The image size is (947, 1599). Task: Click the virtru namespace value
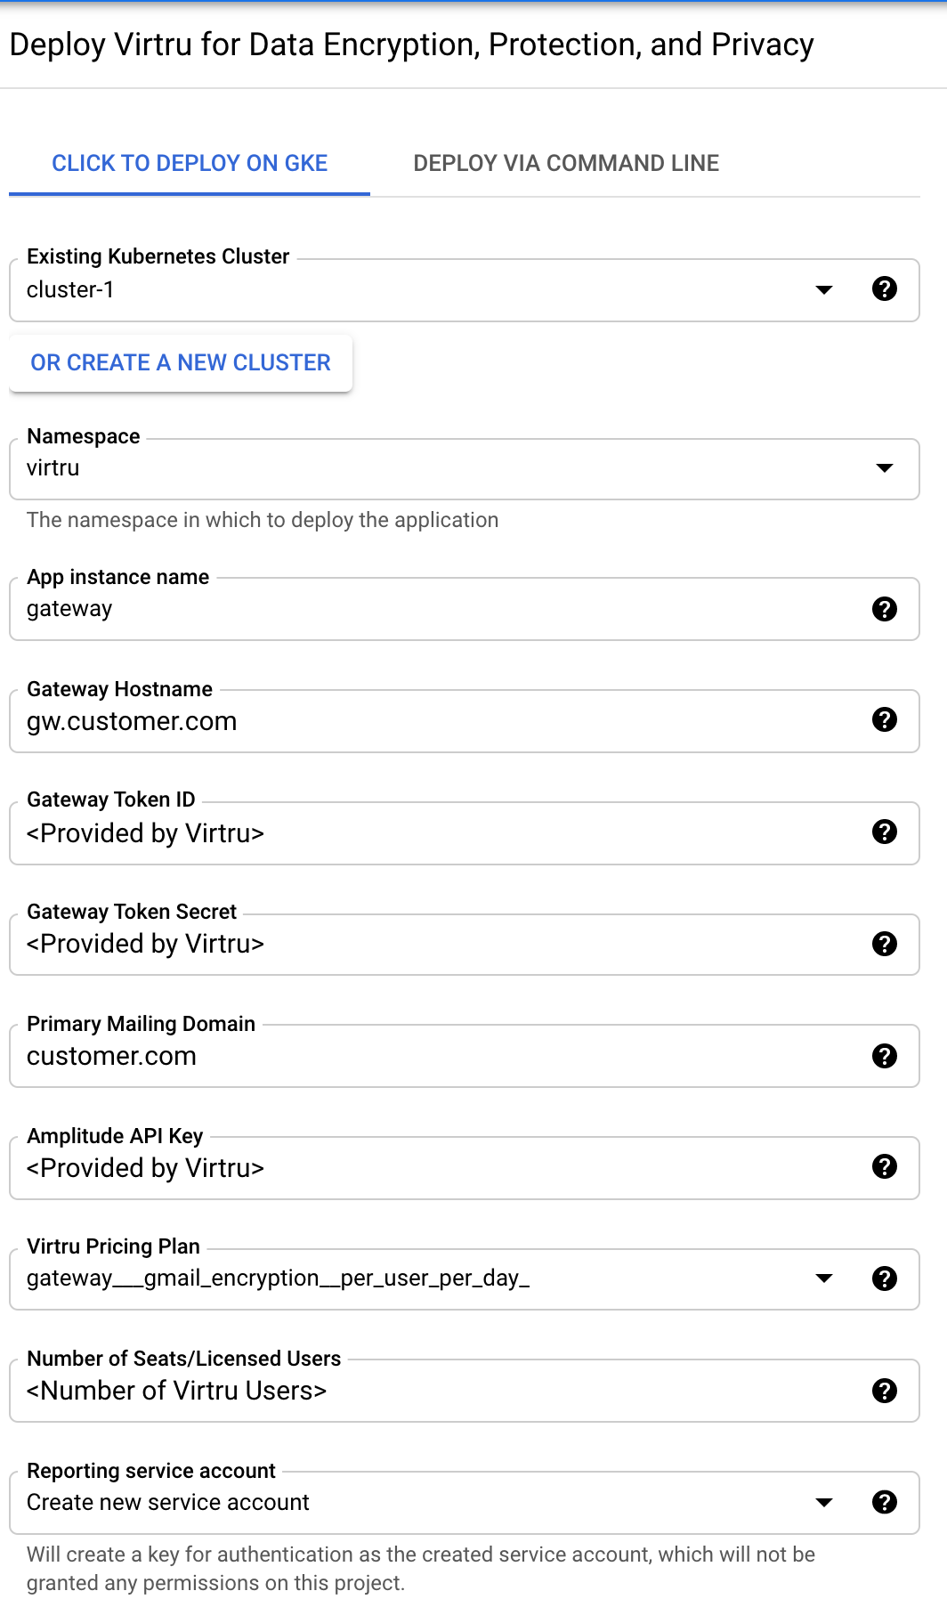click(x=53, y=468)
